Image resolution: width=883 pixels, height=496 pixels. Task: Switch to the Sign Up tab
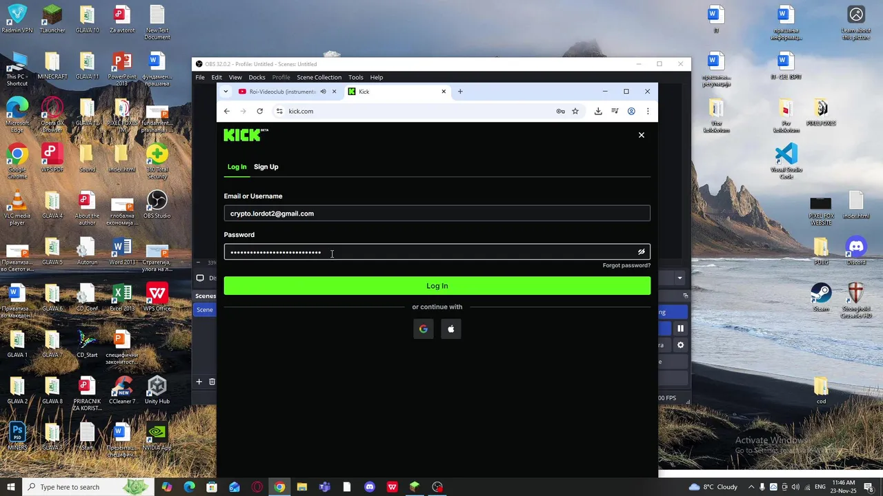[x=266, y=167]
